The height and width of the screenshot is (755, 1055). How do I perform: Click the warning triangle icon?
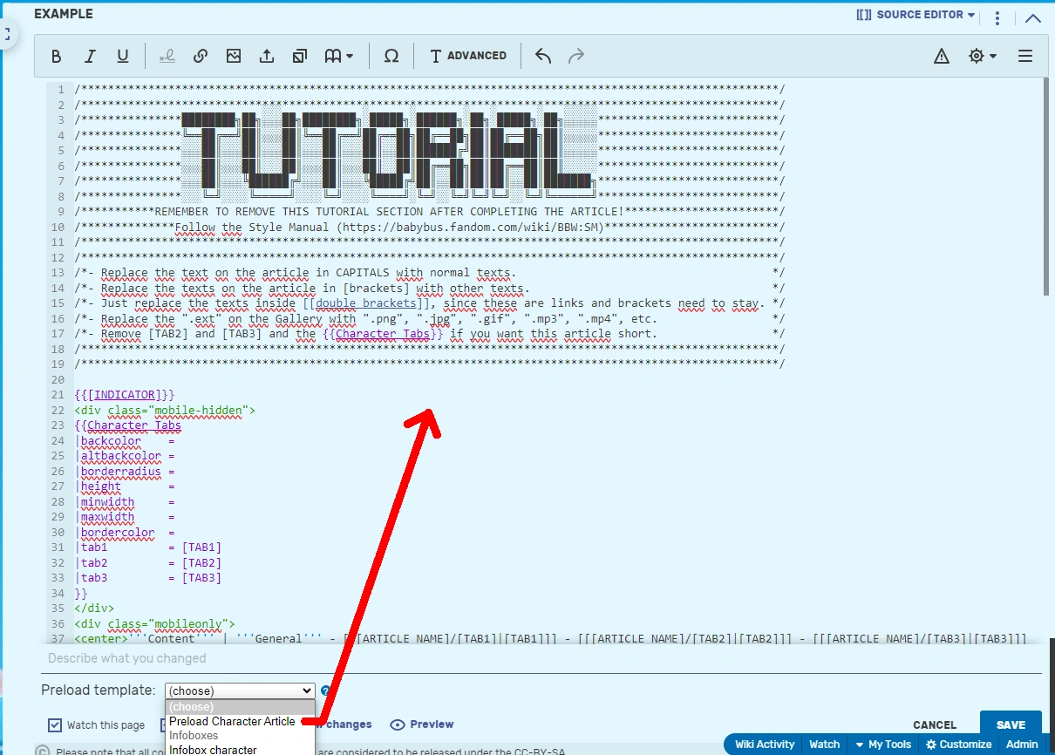click(941, 56)
